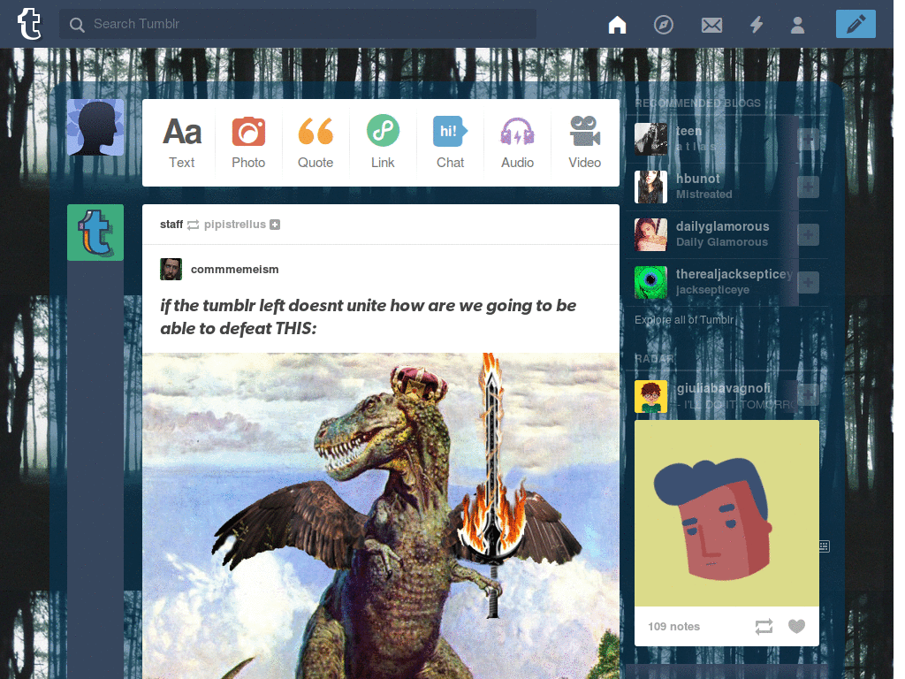Like the radar post heart icon

[796, 627]
